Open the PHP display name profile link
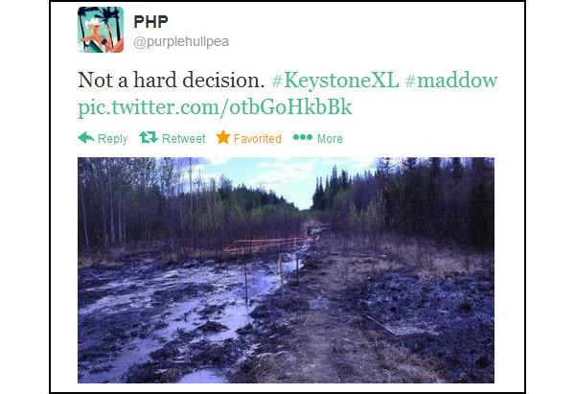 [150, 22]
